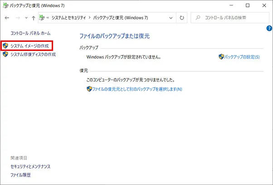Open help with the blue question icon
Viewport: 273px width, 185px height.
tap(269, 28)
